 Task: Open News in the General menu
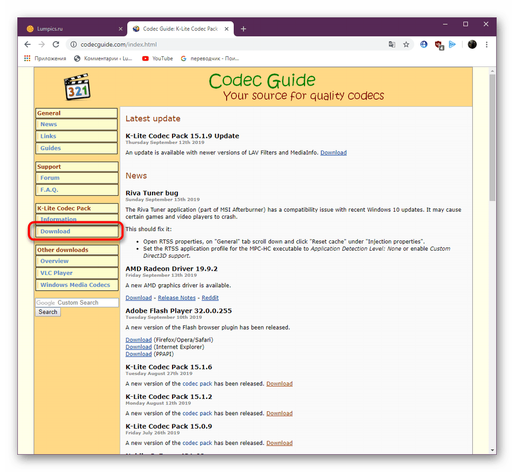[76, 124]
